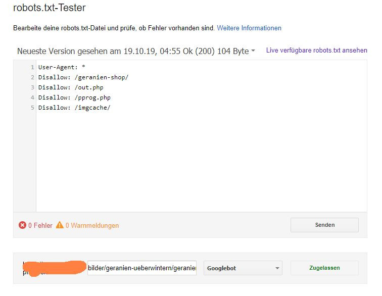Click the green Zugelassen button
This screenshot has width=382, height=296.
tap(324, 268)
